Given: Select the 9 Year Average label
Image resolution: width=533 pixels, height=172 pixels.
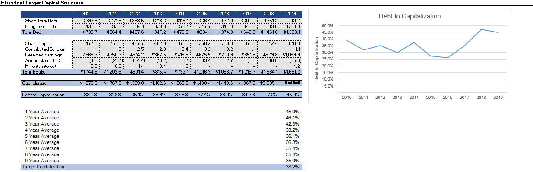Looking at the screenshot, I should click(42, 161).
